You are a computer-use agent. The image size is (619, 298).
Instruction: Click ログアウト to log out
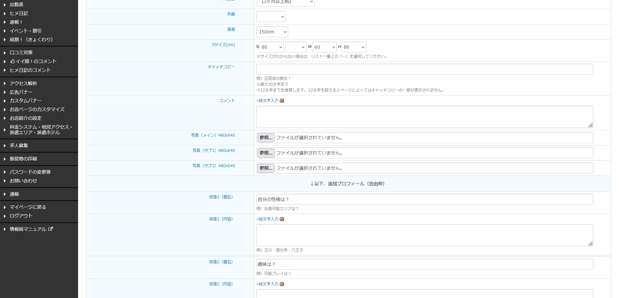(x=21, y=216)
